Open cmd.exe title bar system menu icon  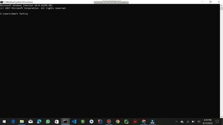(x=1, y=2)
